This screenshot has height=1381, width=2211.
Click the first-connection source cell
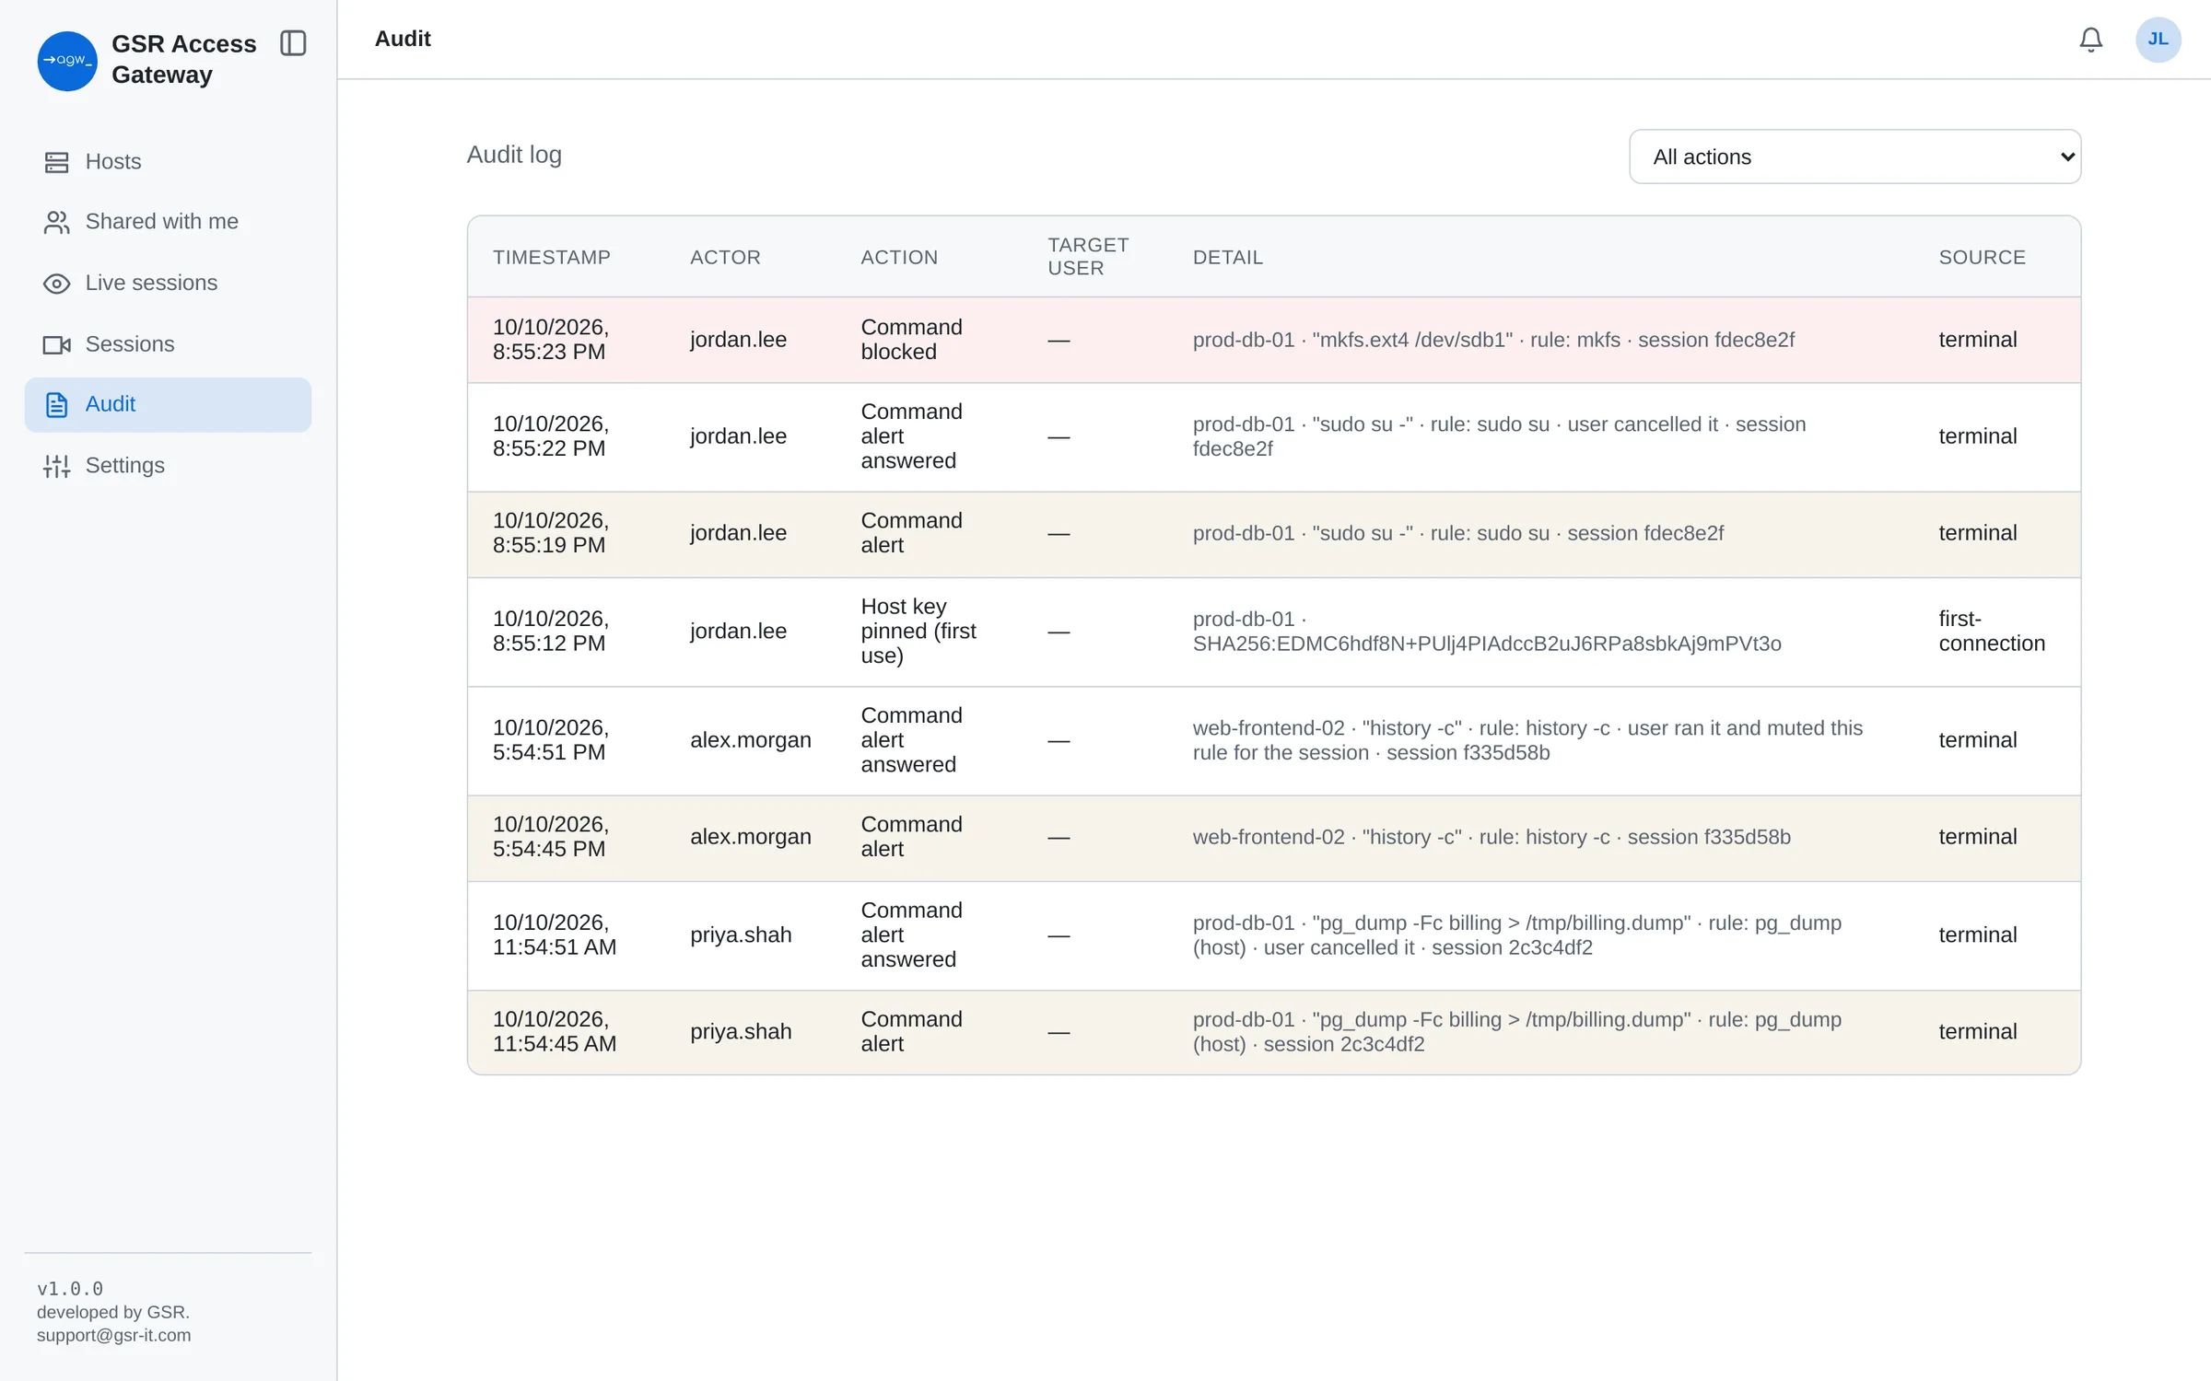pyautogui.click(x=1991, y=632)
